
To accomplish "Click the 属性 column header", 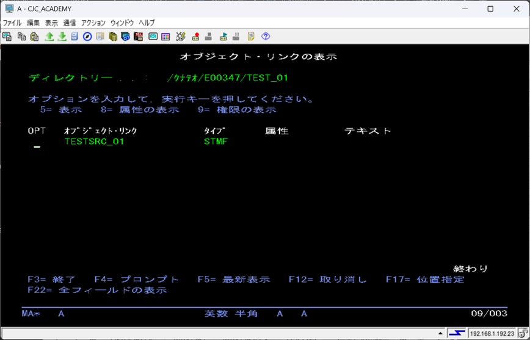I will click(x=277, y=131).
